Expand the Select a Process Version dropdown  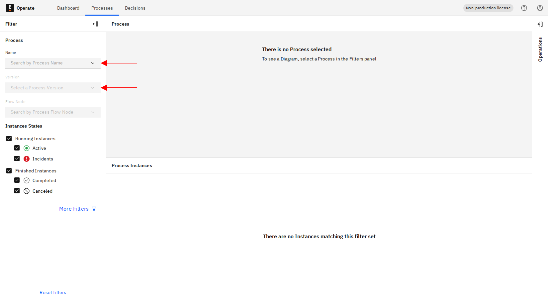tap(53, 88)
